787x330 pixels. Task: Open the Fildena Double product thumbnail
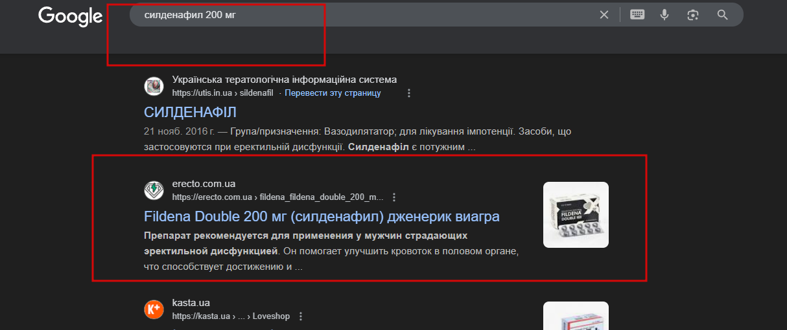coord(576,215)
